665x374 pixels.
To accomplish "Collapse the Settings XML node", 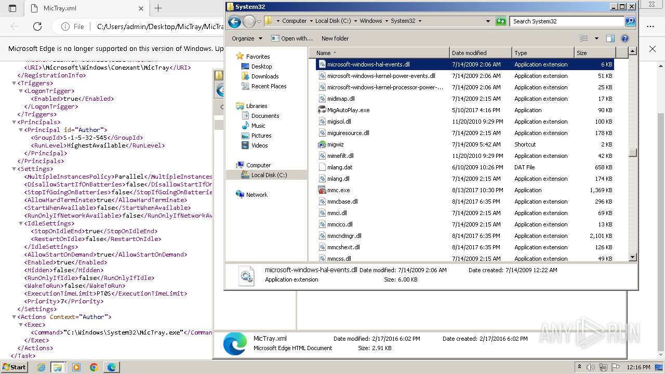I will pyautogui.click(x=14, y=169).
